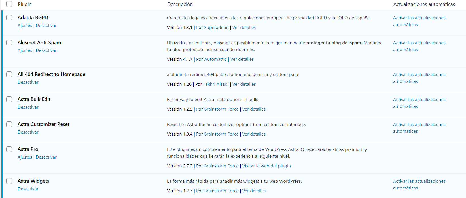Check the Astra Bulk Edit checkbox
The image size is (466, 198).
pos(9,99)
